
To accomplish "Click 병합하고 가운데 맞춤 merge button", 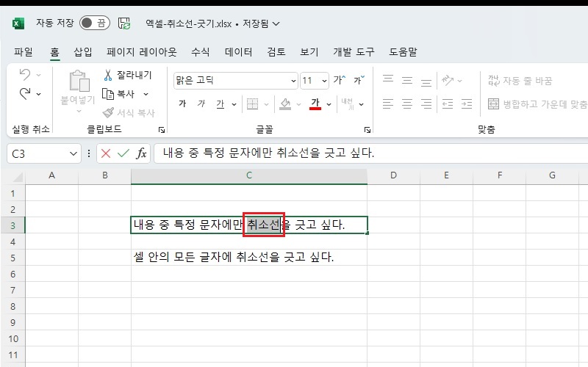I will click(x=537, y=103).
